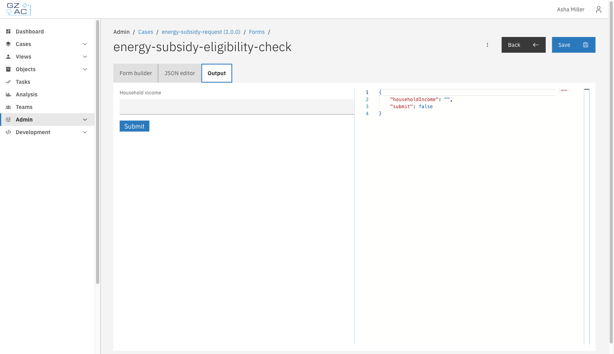Click the "submit" key in JSON output

[x=401, y=107]
